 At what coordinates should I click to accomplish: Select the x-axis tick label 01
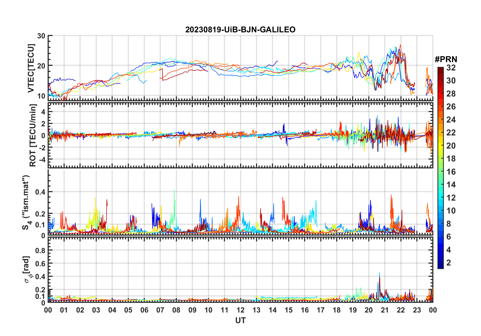pyautogui.click(x=64, y=310)
